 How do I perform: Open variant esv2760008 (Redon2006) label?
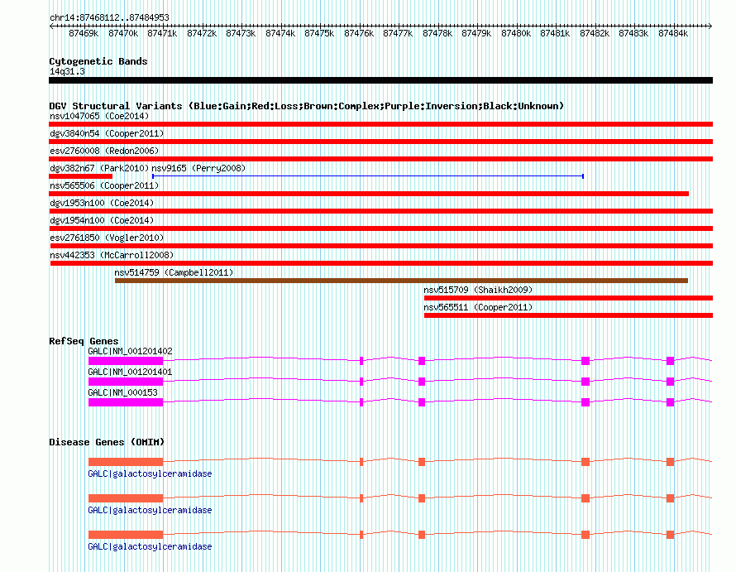click(104, 151)
